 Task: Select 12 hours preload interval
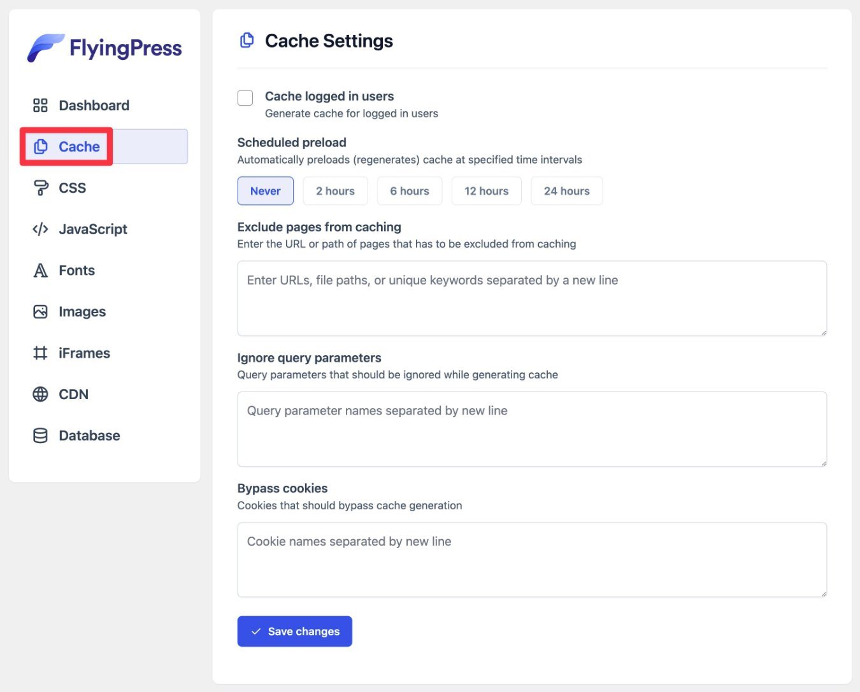[x=487, y=191]
